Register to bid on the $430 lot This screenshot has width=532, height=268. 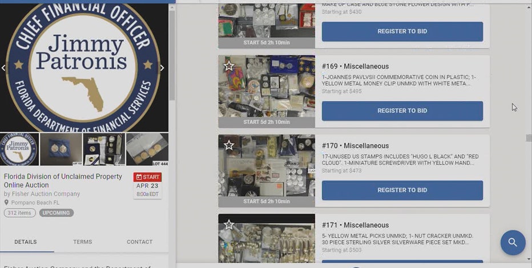(402, 31)
